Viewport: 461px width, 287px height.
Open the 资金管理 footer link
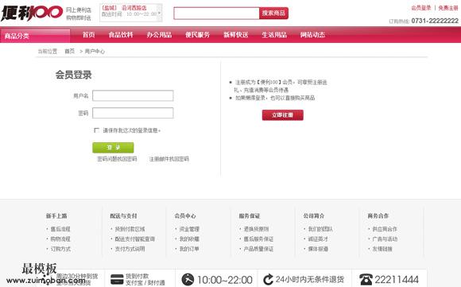pyautogui.click(x=189, y=229)
